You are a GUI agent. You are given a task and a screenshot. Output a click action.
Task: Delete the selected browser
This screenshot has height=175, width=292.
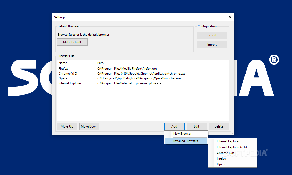219,126
